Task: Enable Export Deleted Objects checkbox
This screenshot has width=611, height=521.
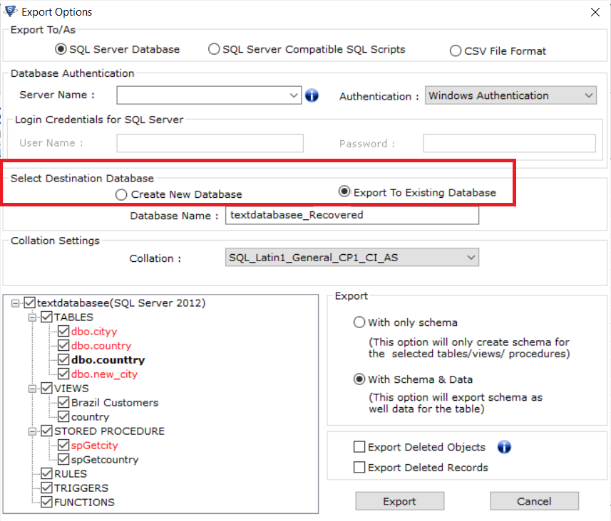Action: click(x=359, y=447)
